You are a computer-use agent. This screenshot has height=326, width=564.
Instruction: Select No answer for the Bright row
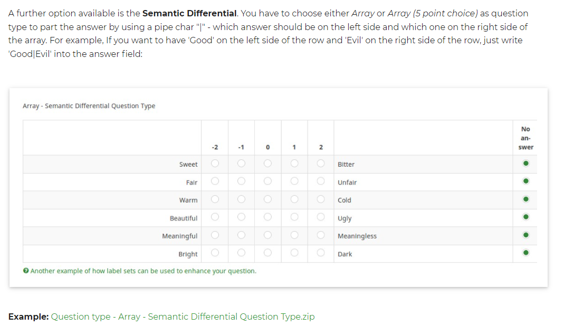point(525,254)
